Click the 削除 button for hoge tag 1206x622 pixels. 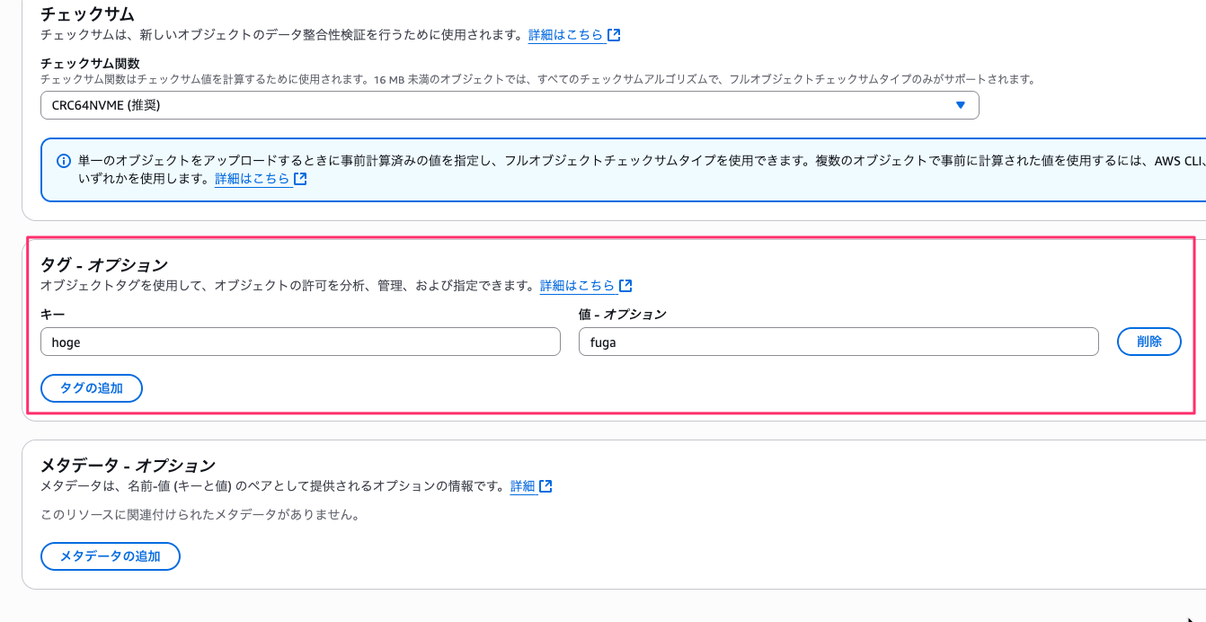pos(1148,342)
